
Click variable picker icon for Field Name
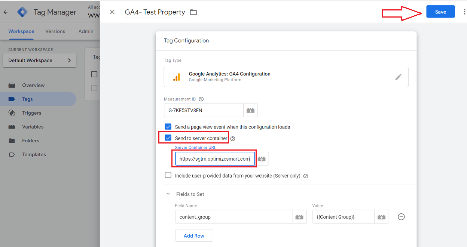tap(299, 217)
